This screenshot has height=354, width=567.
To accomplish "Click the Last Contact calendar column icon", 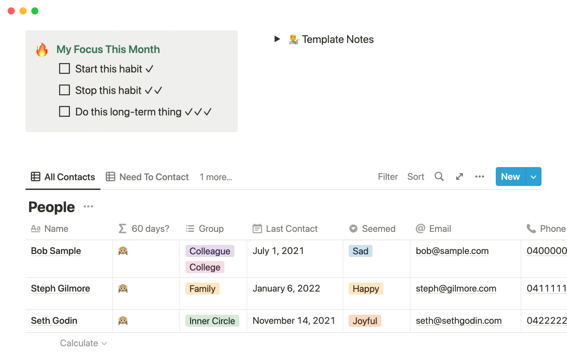I will [257, 229].
